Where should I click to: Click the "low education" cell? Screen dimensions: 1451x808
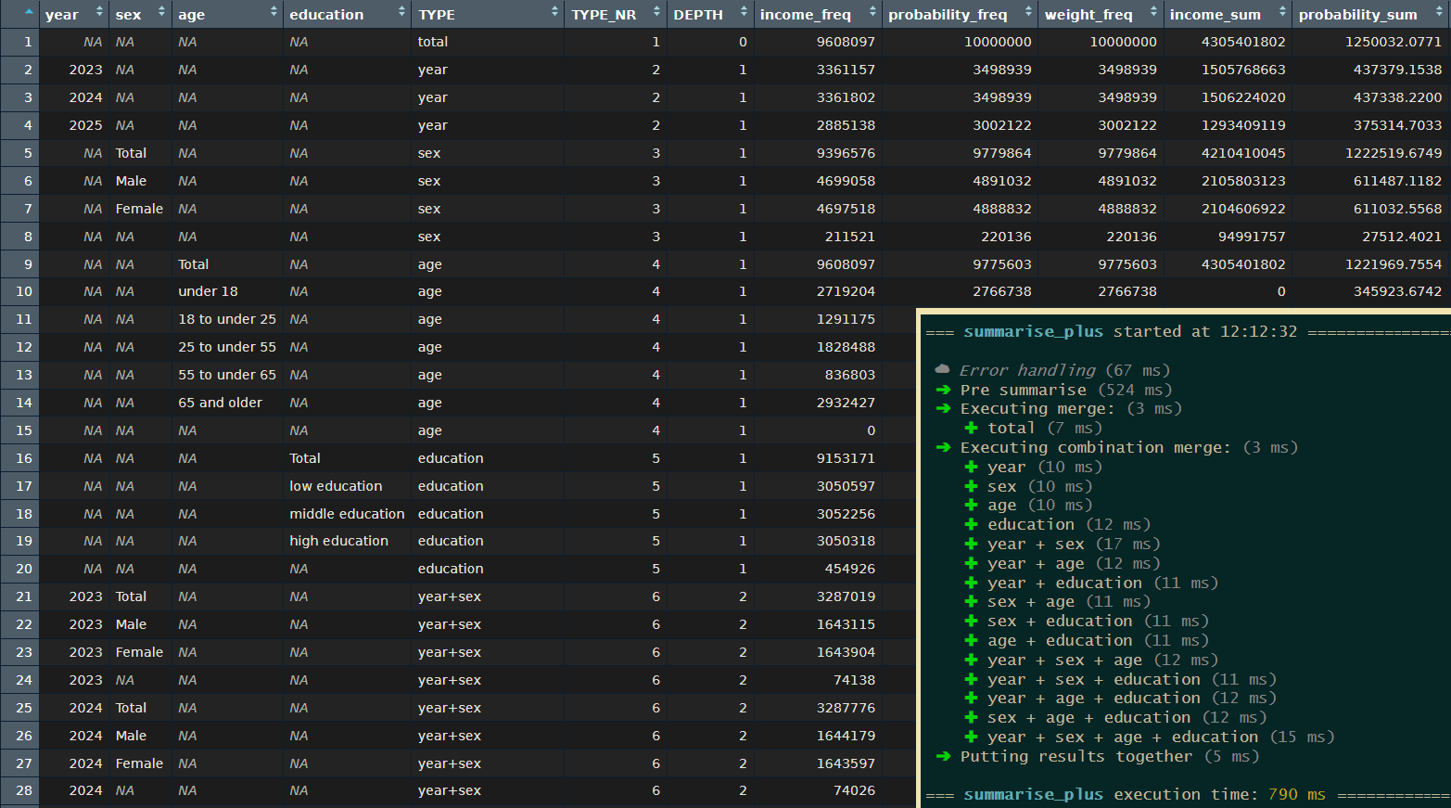click(x=336, y=486)
